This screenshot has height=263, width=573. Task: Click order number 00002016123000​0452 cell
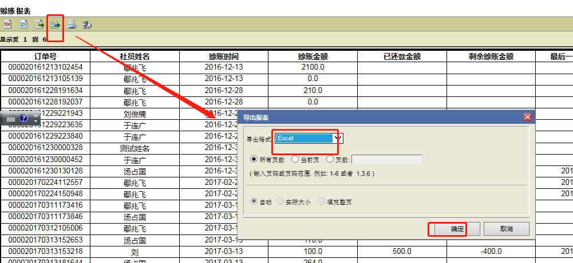(x=45, y=160)
